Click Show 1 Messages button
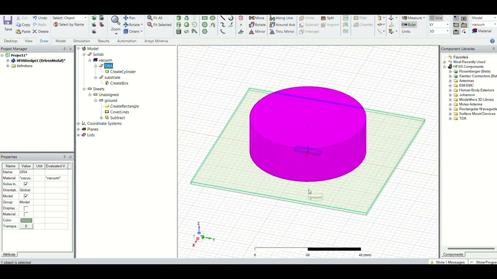 point(447,262)
